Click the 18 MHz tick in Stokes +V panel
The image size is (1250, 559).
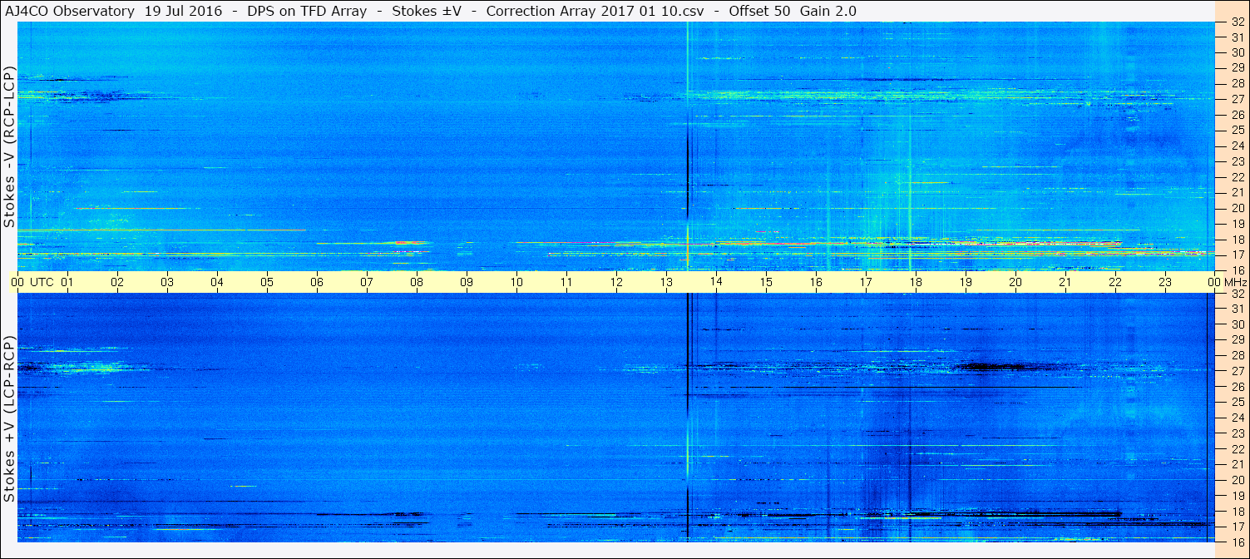point(1238,512)
